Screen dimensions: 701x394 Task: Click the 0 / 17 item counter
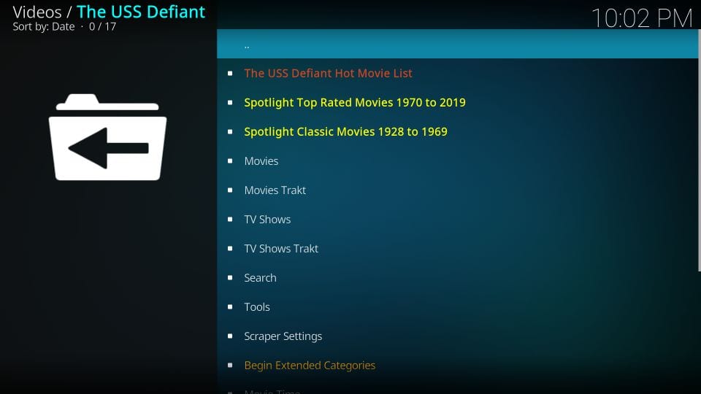(103, 27)
